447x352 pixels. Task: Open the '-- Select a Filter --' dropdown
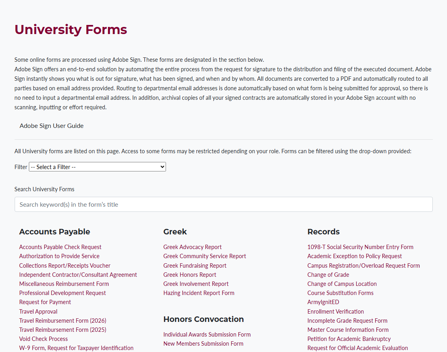tap(97, 167)
